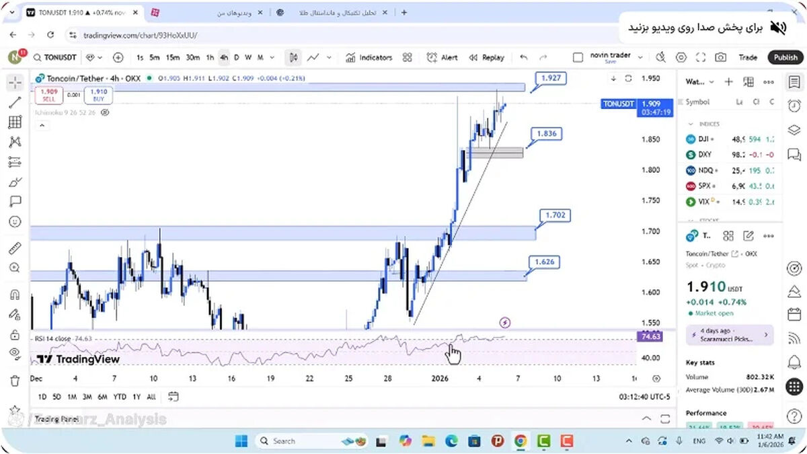Select the YTD date range

point(120,397)
